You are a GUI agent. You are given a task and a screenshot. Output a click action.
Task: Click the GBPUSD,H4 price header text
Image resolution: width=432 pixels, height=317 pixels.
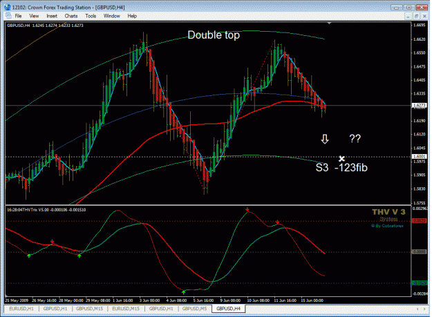pyautogui.click(x=45, y=26)
